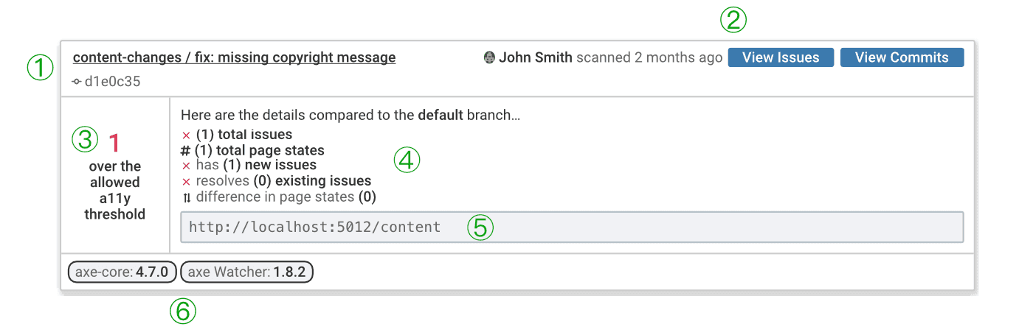
Task: Click the green callout marker number 1
Action: click(40, 68)
